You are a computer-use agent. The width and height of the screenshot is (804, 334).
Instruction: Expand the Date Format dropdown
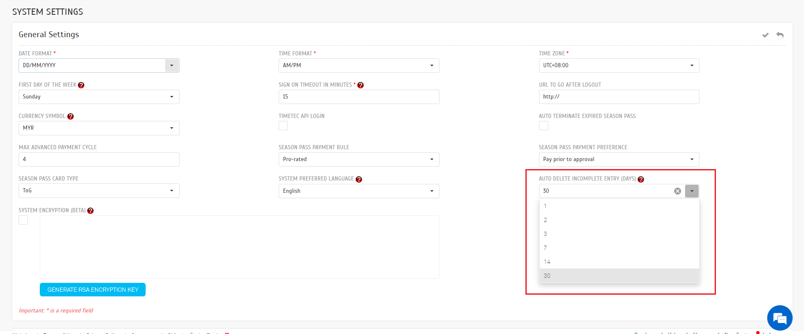pos(171,66)
